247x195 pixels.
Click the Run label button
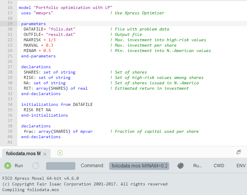coord(19,166)
